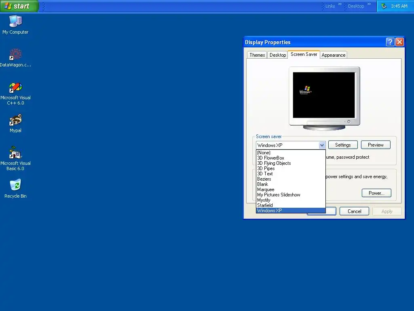Switch to the Themes tab
This screenshot has width=414, height=311.
[x=257, y=55]
